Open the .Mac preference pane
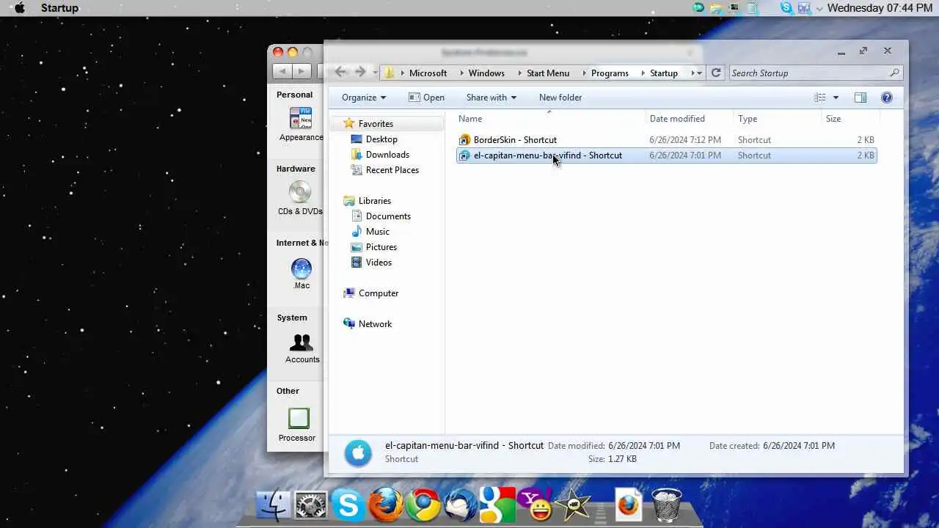 click(301, 274)
